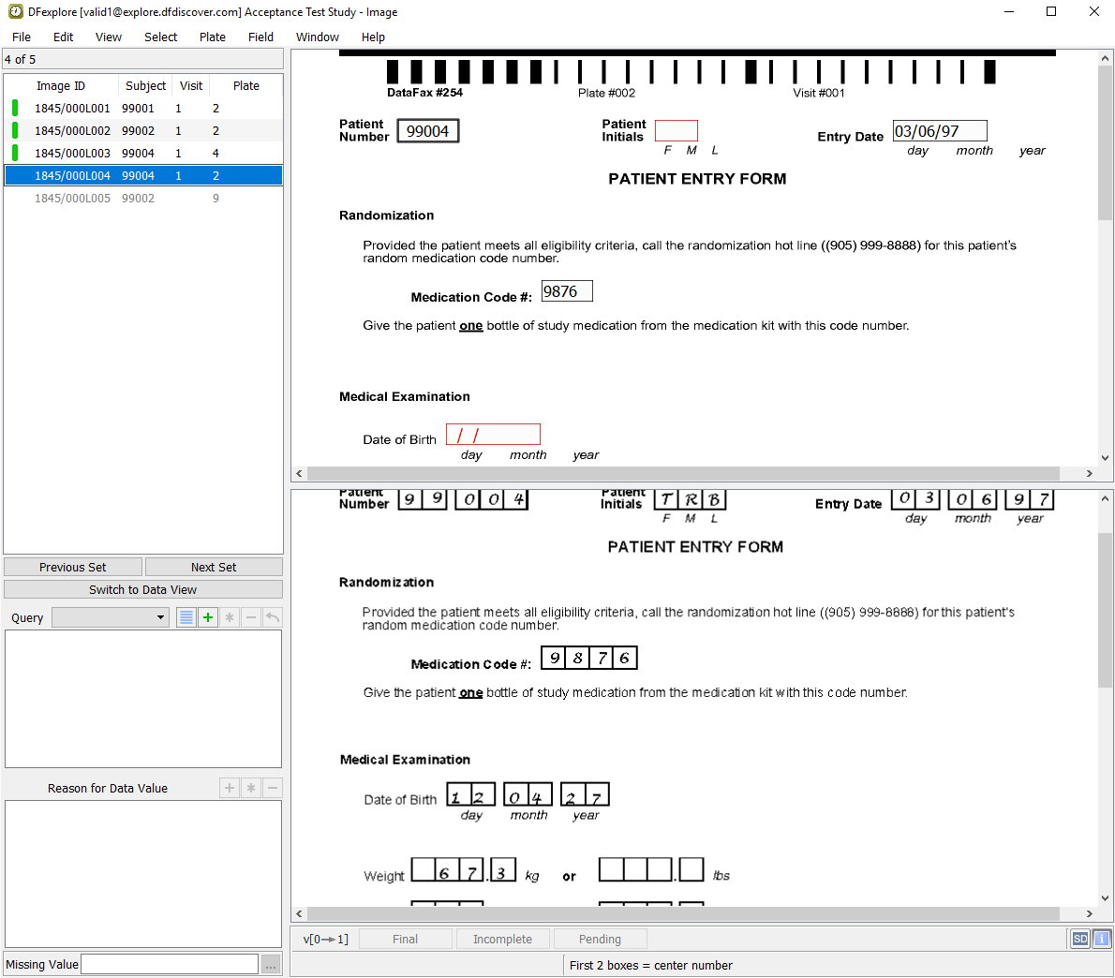The width and height of the screenshot is (1115, 978).
Task: Click the add reason plus icon
Action: tap(230, 788)
